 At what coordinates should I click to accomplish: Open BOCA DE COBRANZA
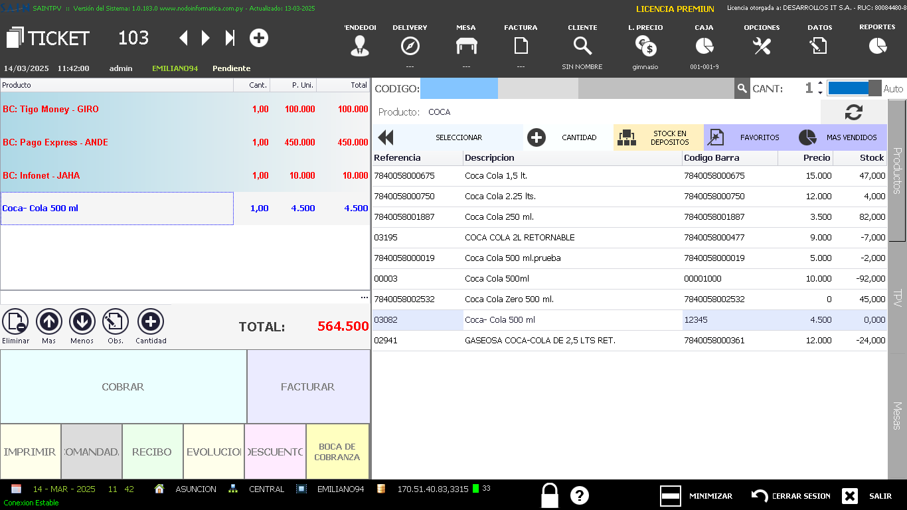(x=337, y=452)
